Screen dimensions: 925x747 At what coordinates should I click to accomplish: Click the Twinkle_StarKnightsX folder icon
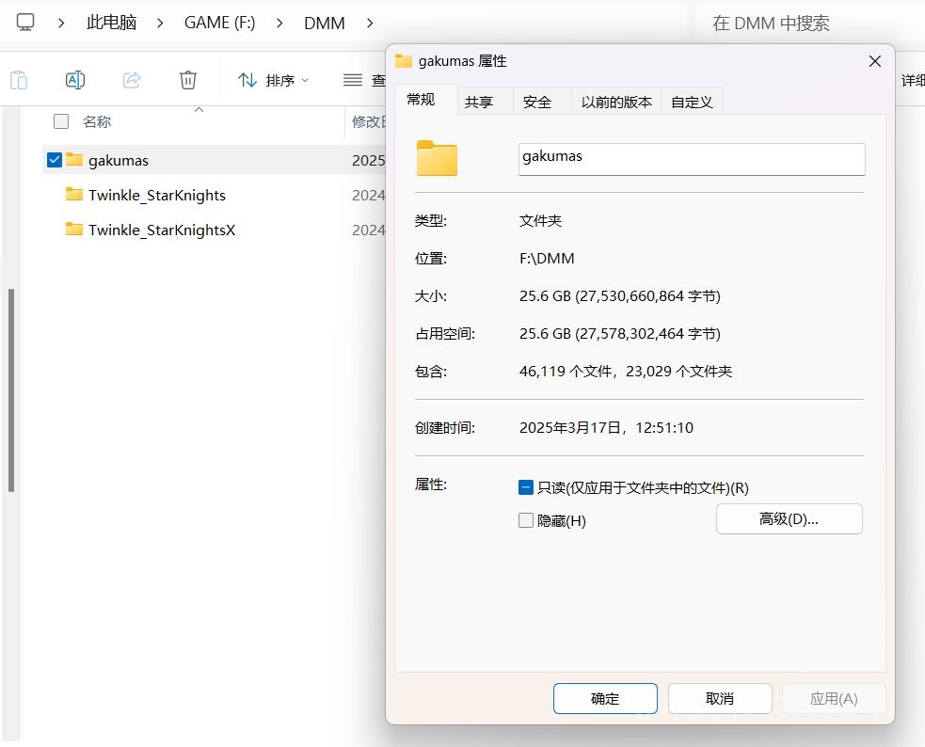(73, 230)
